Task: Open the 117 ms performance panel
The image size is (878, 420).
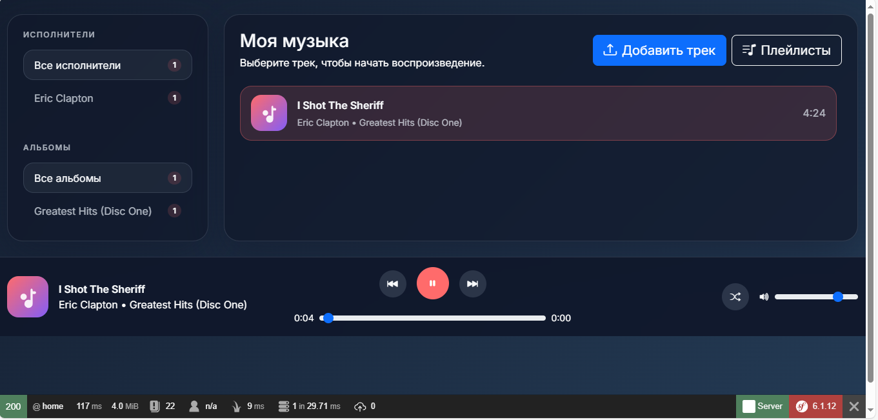Action: click(89, 406)
